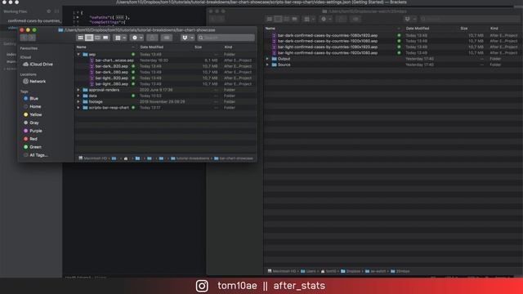Open the group-by dropdown in front Finder toolbar
This screenshot has height=294, width=523.
coord(120,38)
